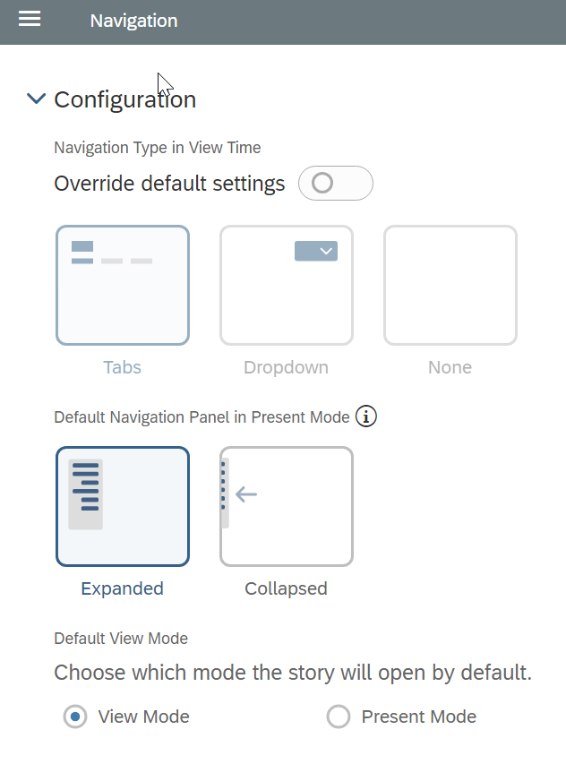Click the Override default settings label
The image size is (566, 781).
pos(169,184)
